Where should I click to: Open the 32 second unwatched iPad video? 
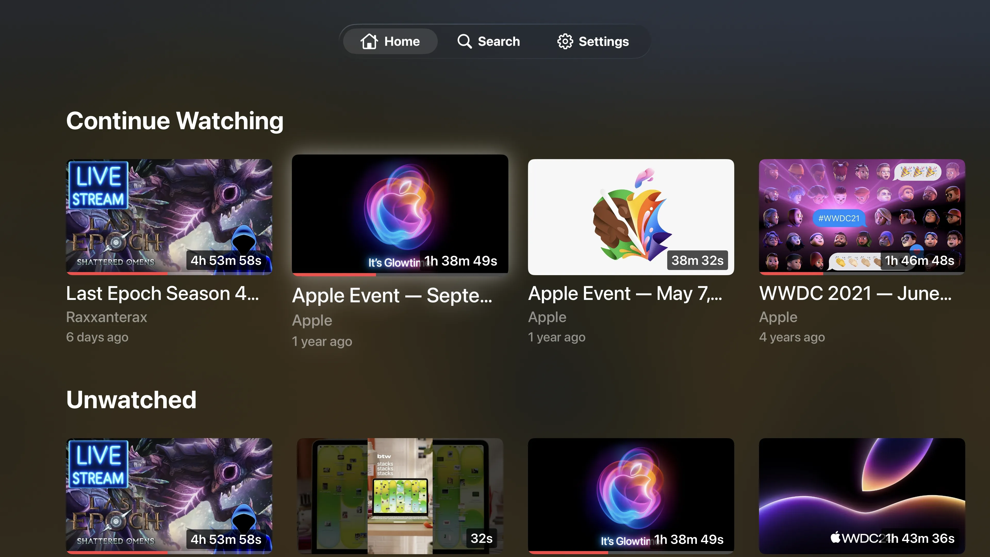click(400, 496)
